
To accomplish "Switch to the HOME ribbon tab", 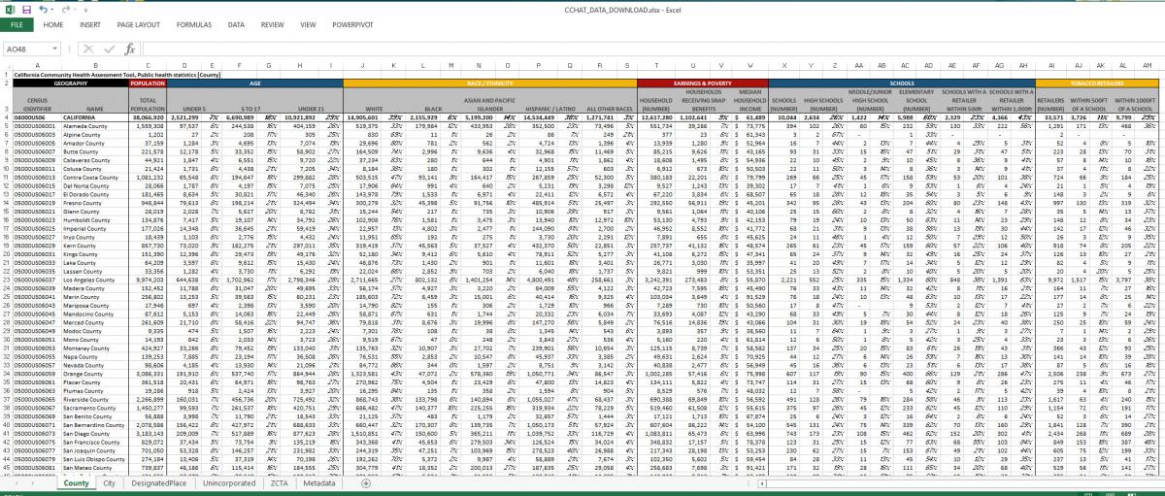I will click(53, 23).
